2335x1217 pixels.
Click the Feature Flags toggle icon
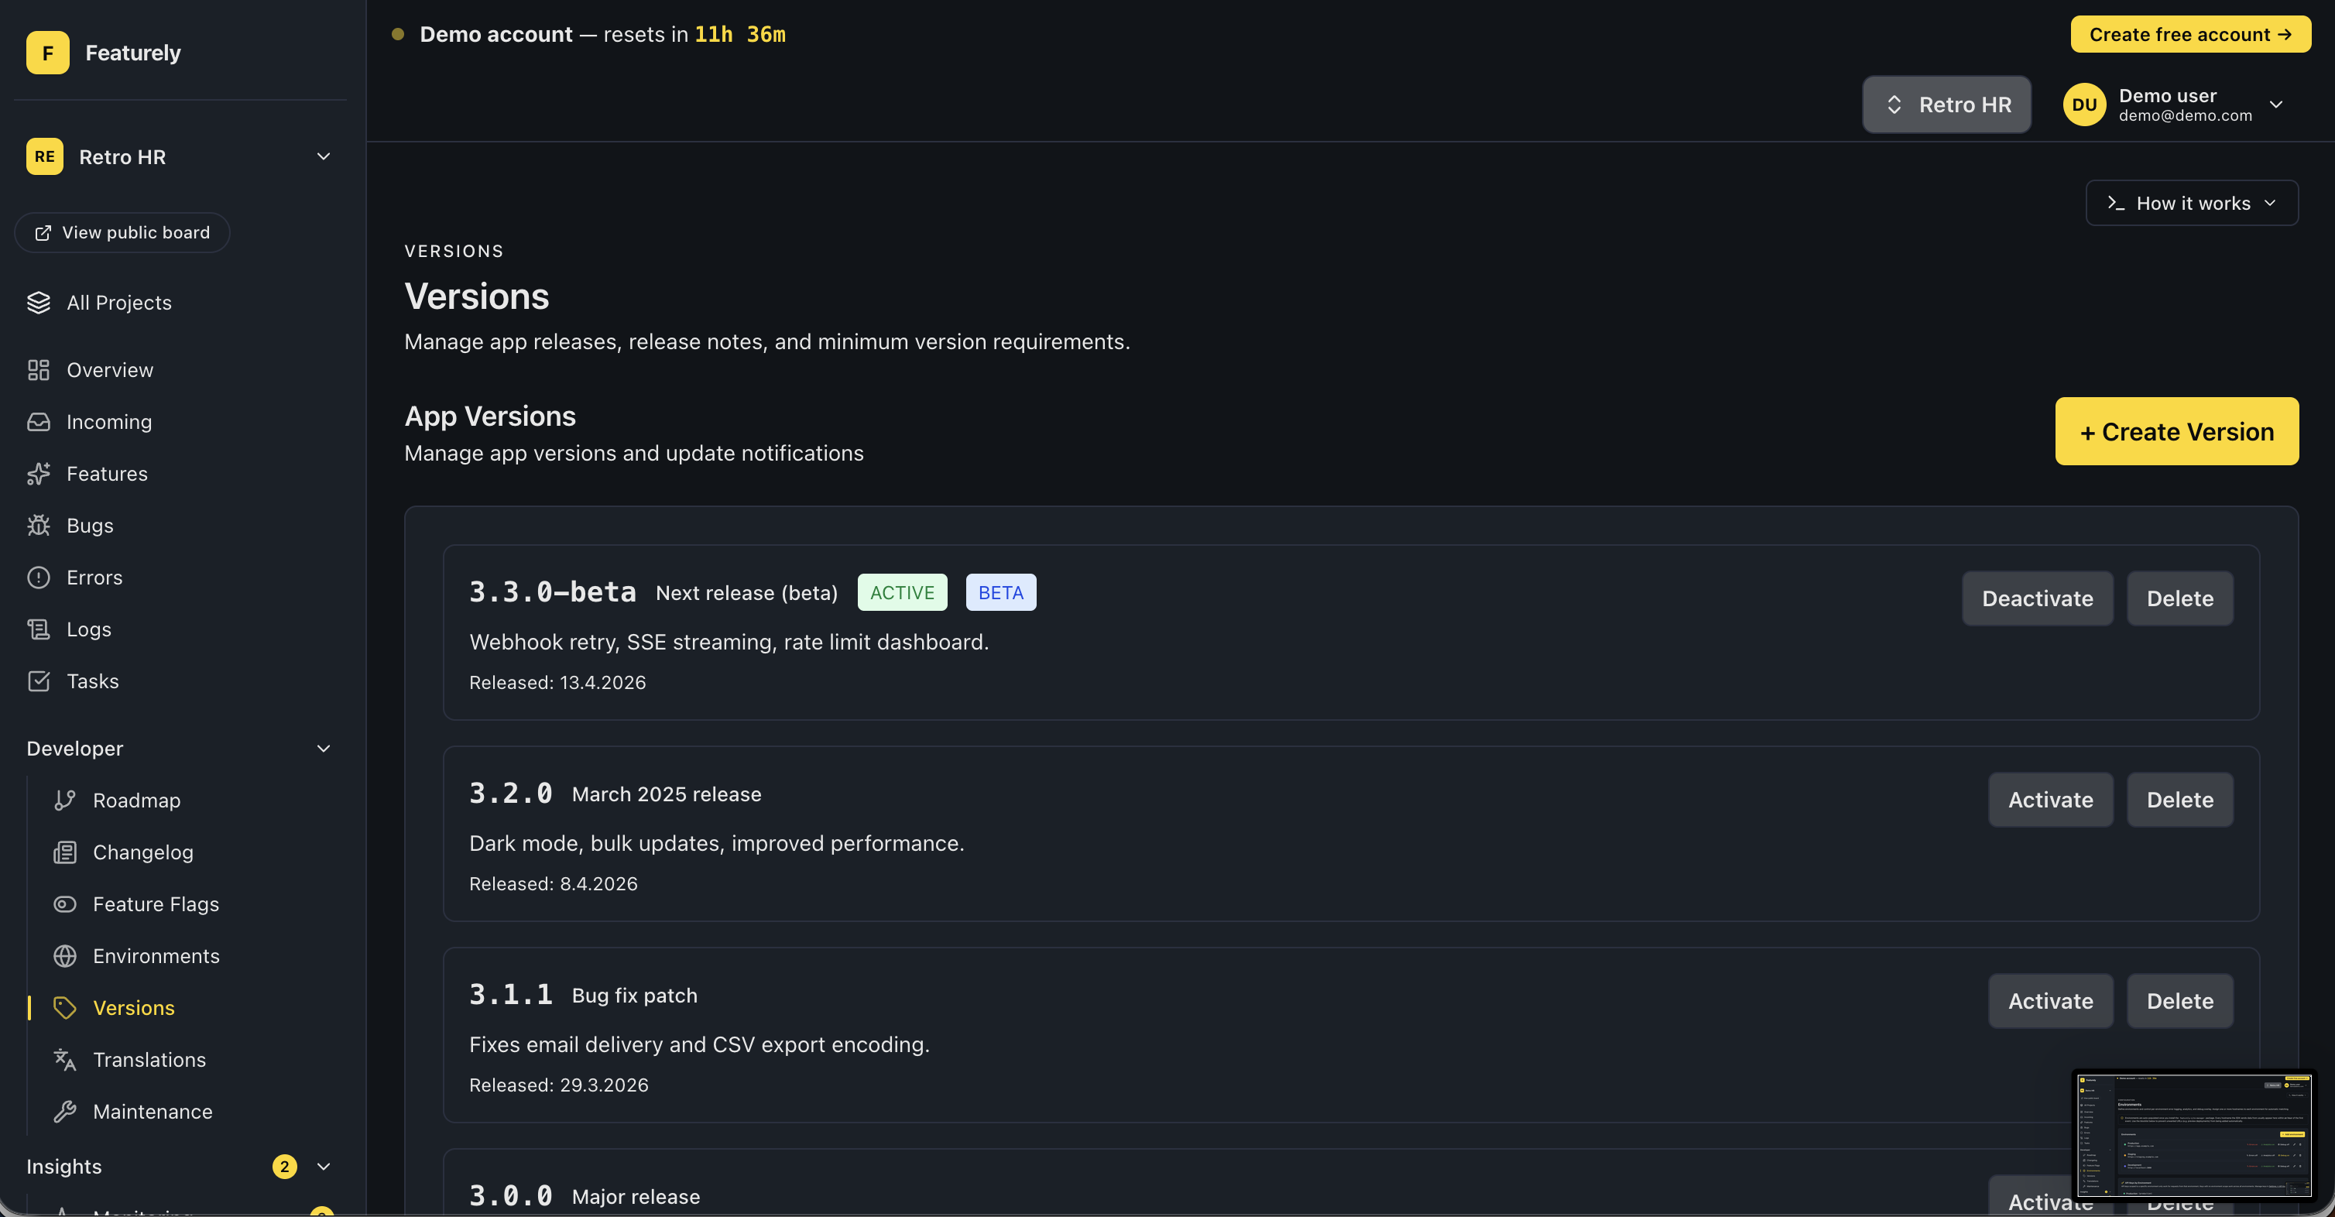coord(64,904)
